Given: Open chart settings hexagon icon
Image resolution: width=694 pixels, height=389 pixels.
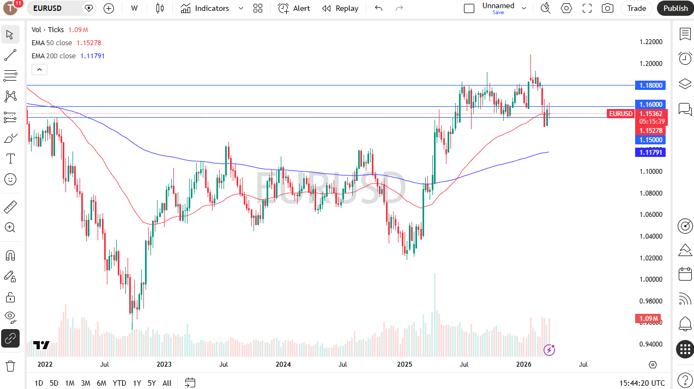Looking at the screenshot, I should pos(566,8).
